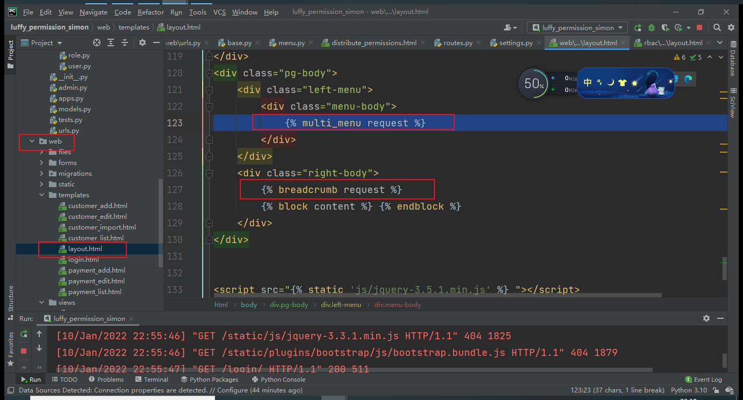Collapse the views folder
The image size is (743, 400).
[41, 303]
